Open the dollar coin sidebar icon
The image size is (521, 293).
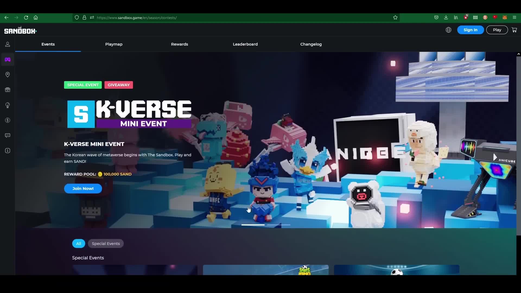pos(8,120)
